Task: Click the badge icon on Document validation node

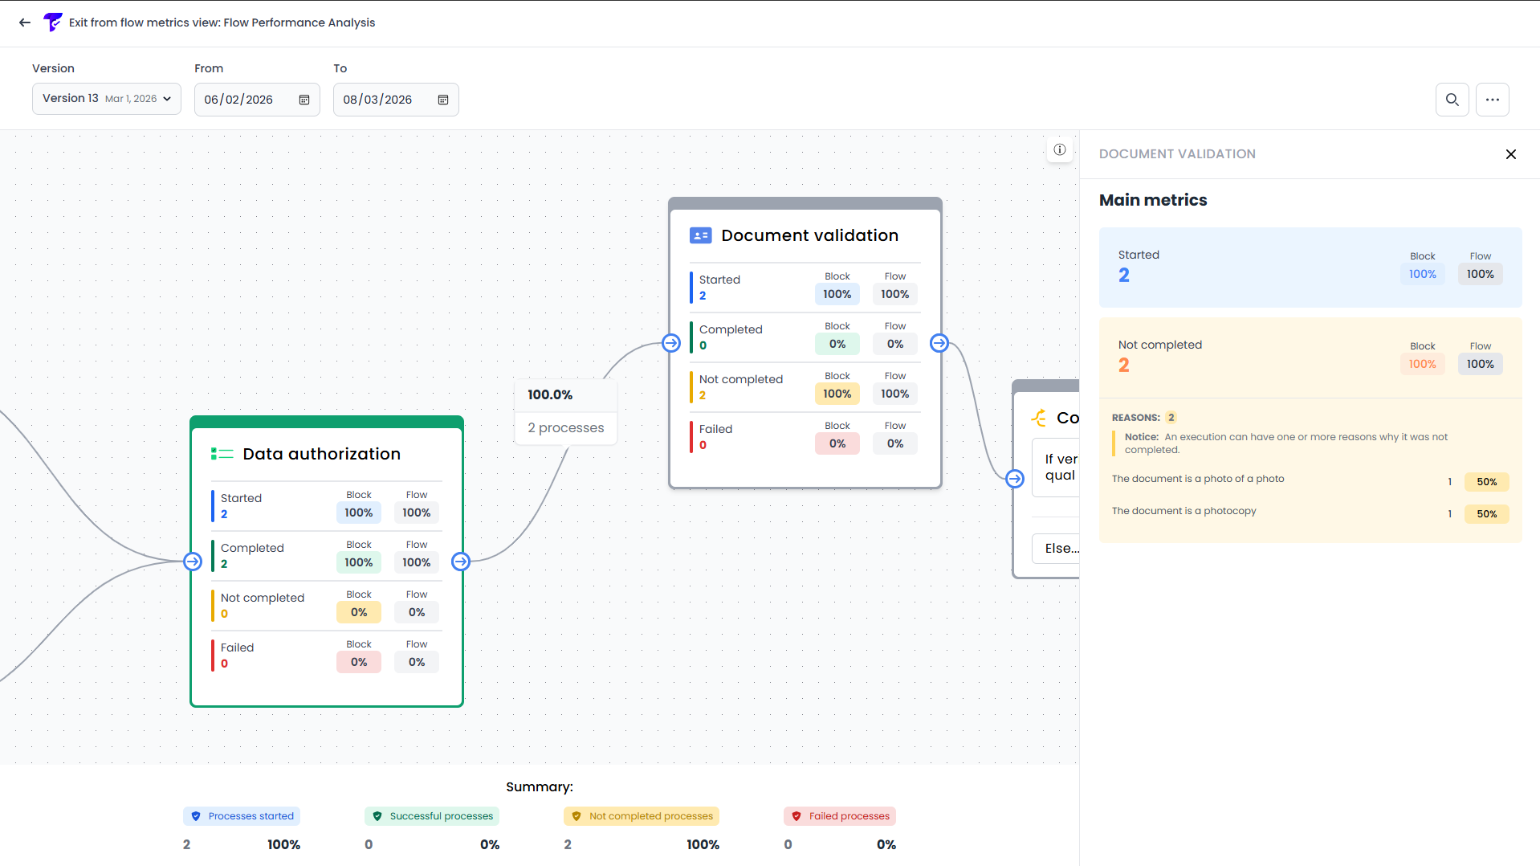Action: click(x=700, y=235)
